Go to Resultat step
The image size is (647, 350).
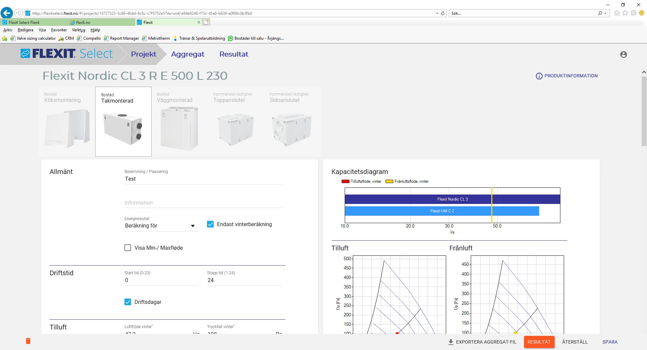click(234, 54)
